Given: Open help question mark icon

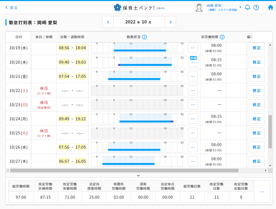Looking at the screenshot, I should point(256,8).
